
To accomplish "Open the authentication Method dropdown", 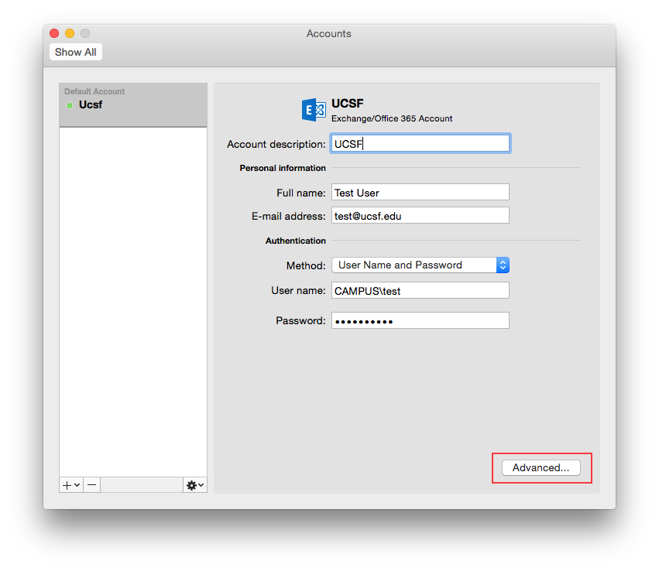I will point(420,265).
